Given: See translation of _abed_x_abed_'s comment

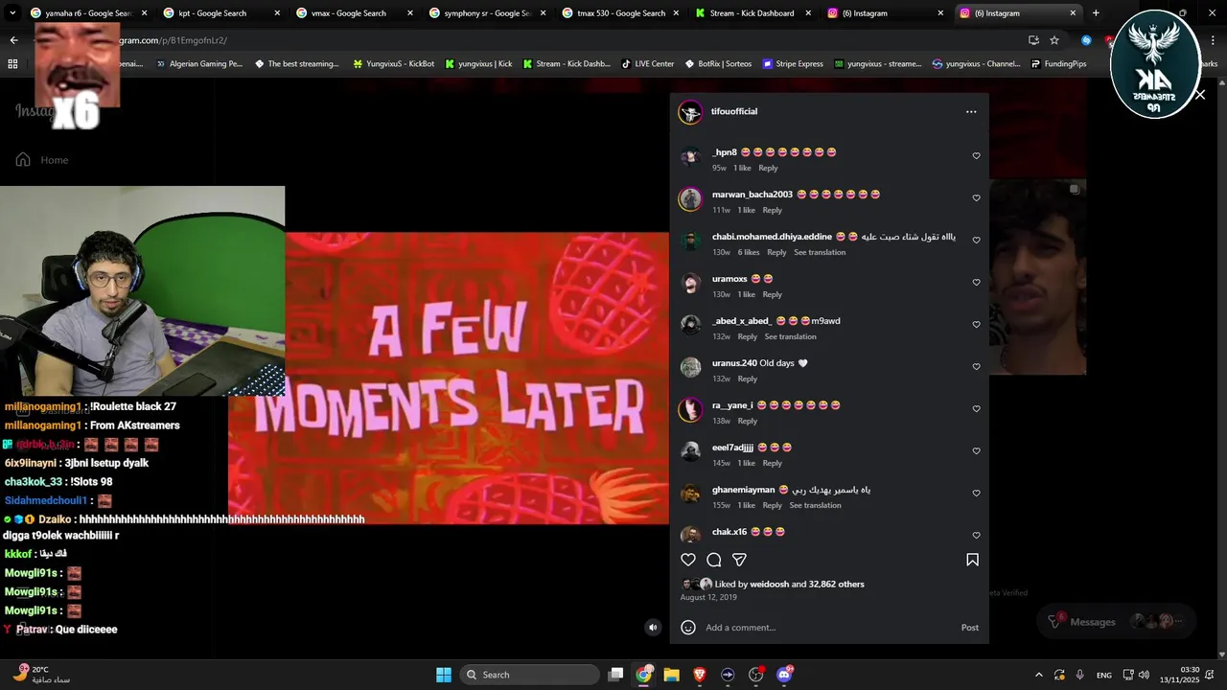Looking at the screenshot, I should [791, 336].
